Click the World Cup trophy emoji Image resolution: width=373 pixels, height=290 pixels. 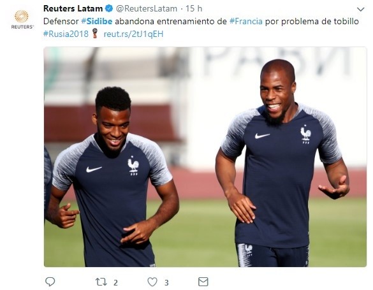pyautogui.click(x=95, y=34)
